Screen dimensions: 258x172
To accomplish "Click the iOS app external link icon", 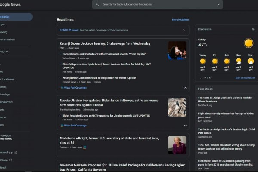I will tap(10, 160).
